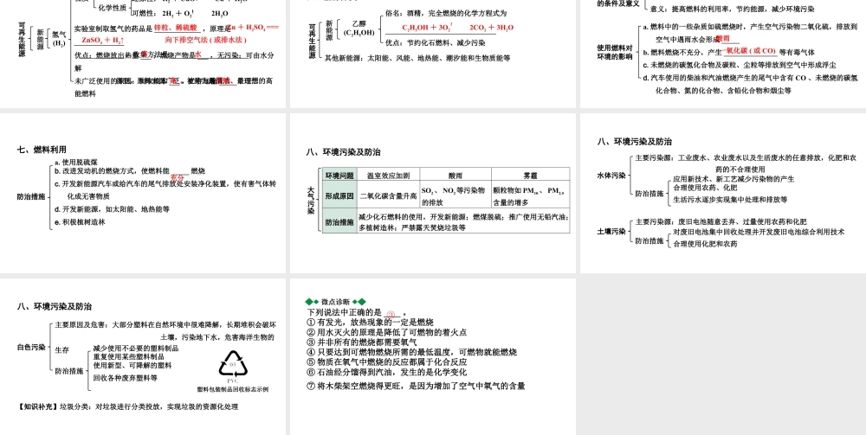Screen dimensions: 866x435
Task: Click "生活污水逐步实现集中处理和排放等"
Action: click(x=730, y=199)
